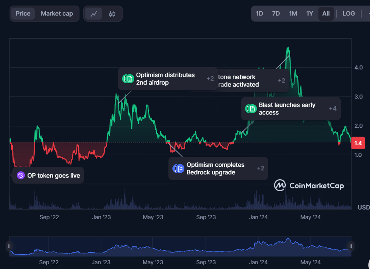Click the purple clock icon on OP token event

(x=21, y=175)
